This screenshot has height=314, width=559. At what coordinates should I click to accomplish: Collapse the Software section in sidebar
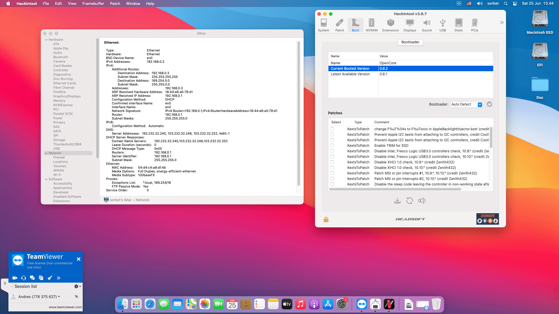click(x=46, y=179)
